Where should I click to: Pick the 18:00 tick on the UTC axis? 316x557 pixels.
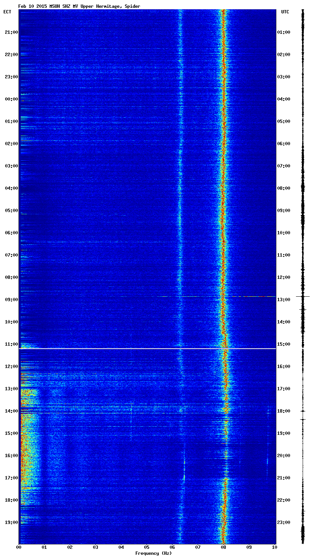[284, 411]
